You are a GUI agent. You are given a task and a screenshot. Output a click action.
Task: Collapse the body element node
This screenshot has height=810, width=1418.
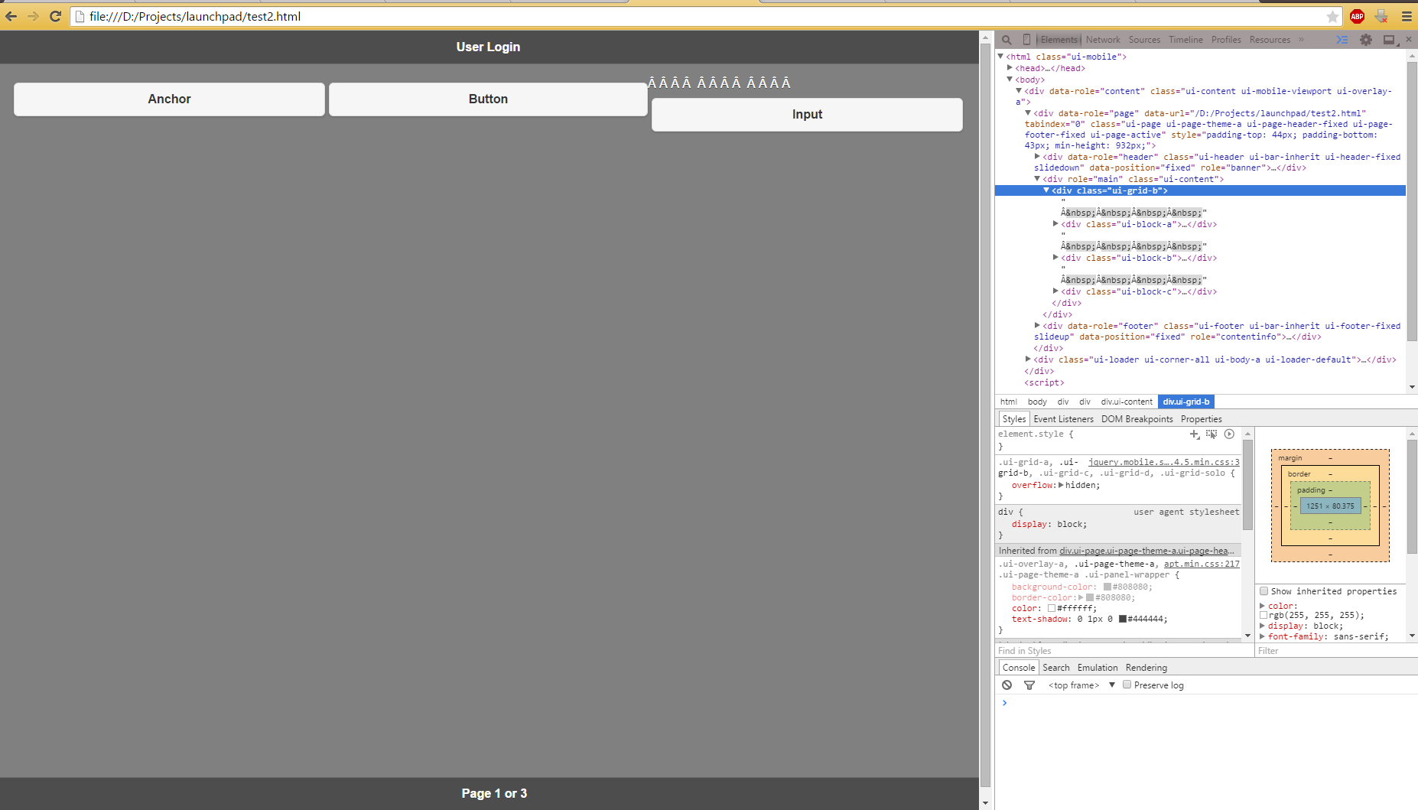click(1010, 79)
